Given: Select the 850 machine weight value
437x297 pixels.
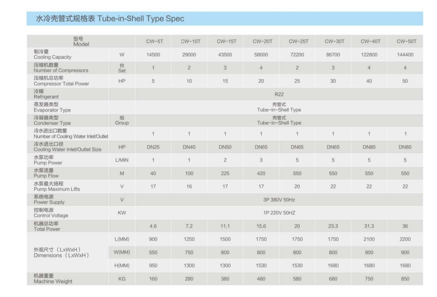Looking at the screenshot, I should 405,279.
